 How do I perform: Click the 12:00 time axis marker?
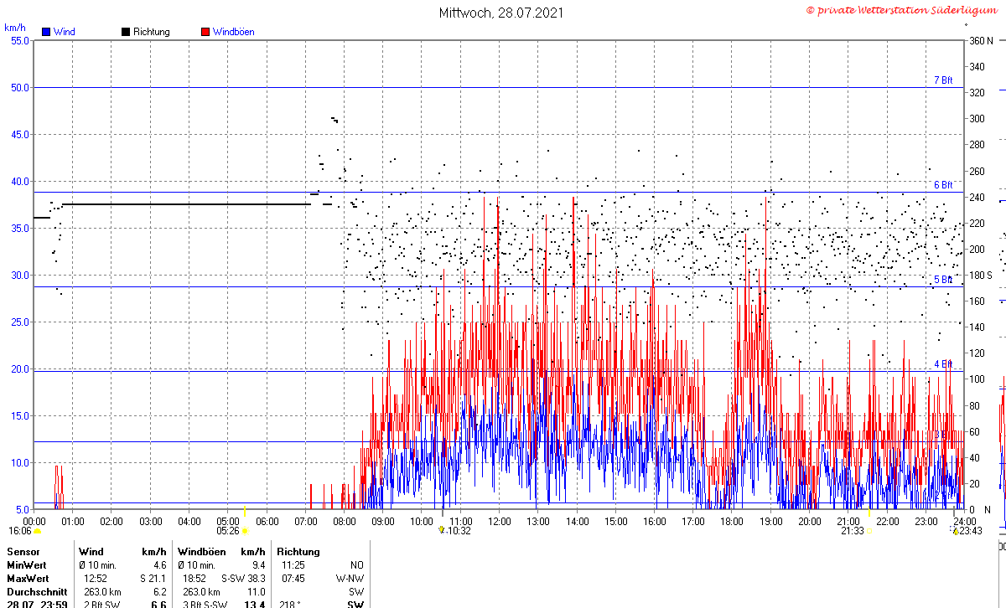pos(500,522)
